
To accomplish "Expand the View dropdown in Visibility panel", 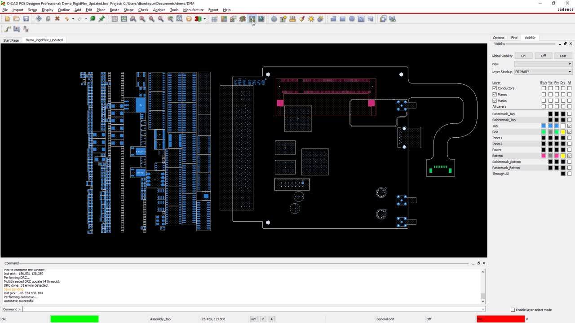I will [x=543, y=64].
